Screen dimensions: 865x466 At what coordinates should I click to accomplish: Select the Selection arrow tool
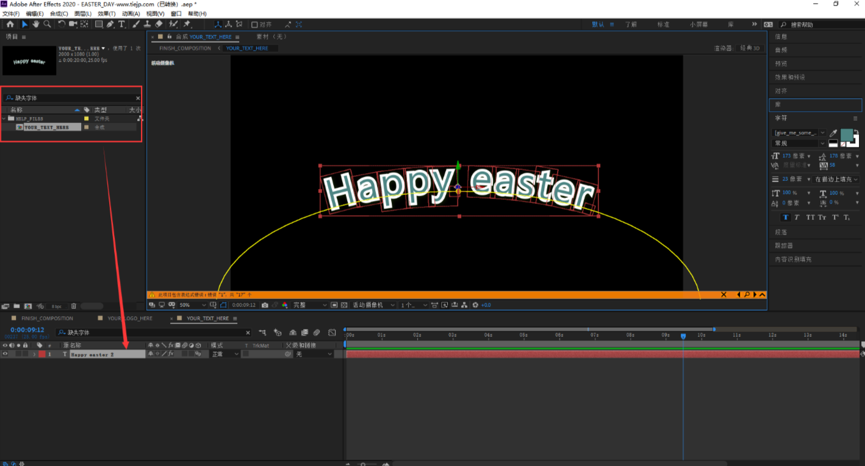point(25,24)
